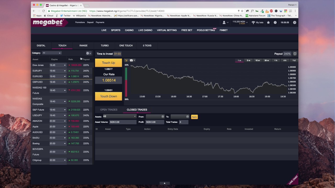Viewport: 335px width, 188px height.
Task: Click the Adblock Plus extension icon
Action: pyautogui.click(x=271, y=11)
